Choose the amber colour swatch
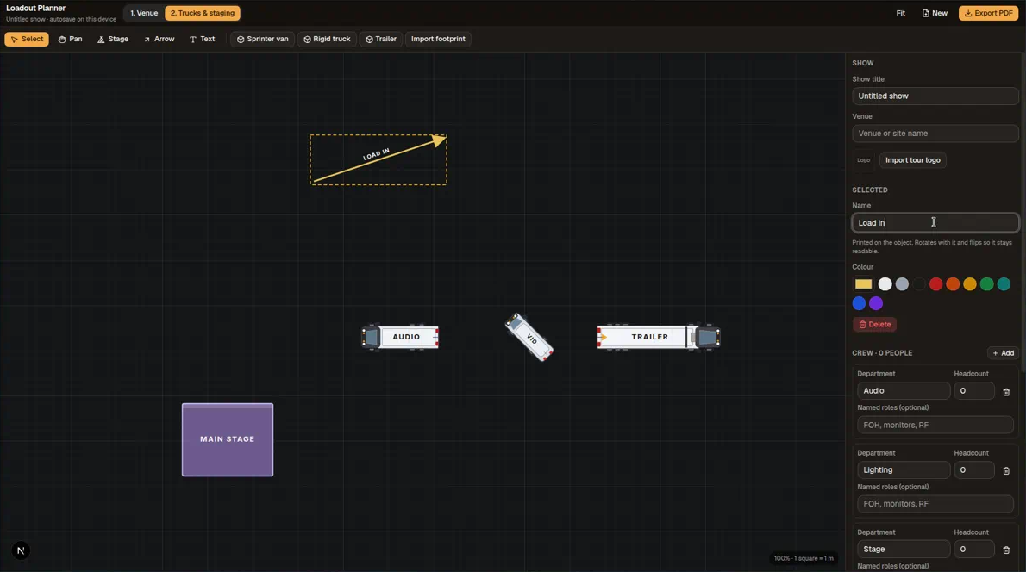The image size is (1026, 572). point(970,283)
